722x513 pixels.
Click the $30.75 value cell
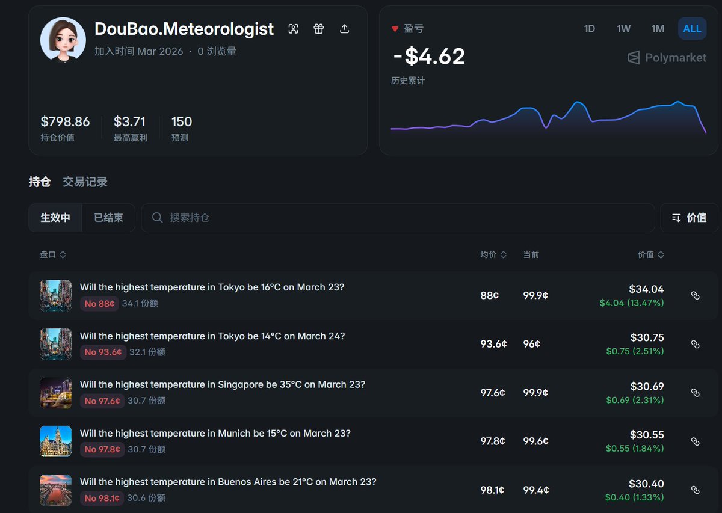647,338
